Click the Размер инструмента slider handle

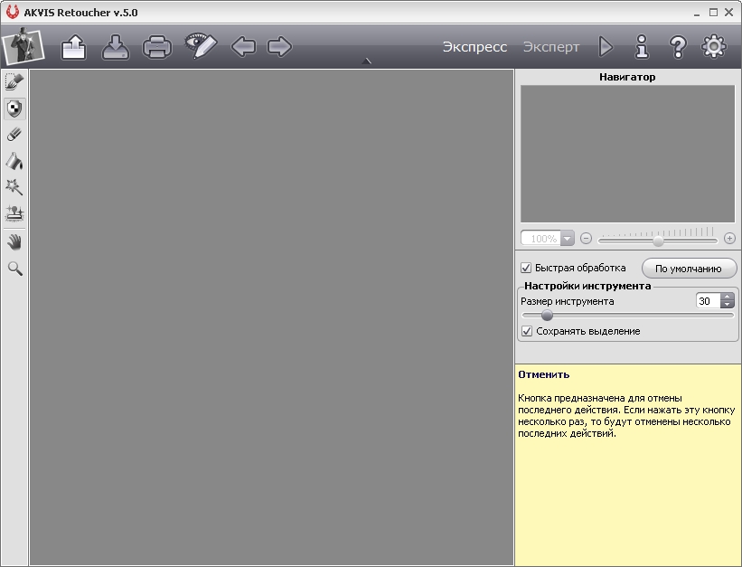point(547,316)
